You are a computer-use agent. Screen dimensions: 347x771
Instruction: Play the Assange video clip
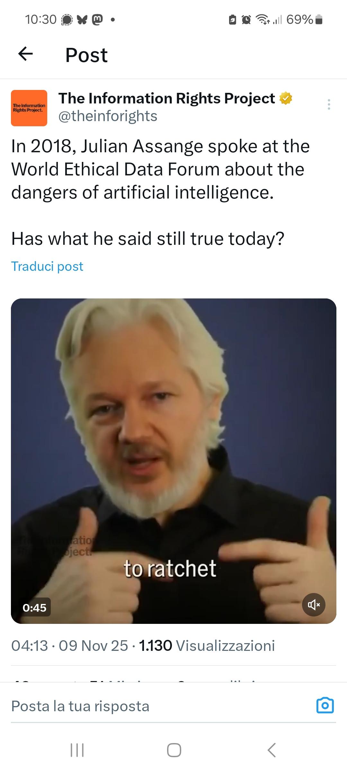click(173, 461)
